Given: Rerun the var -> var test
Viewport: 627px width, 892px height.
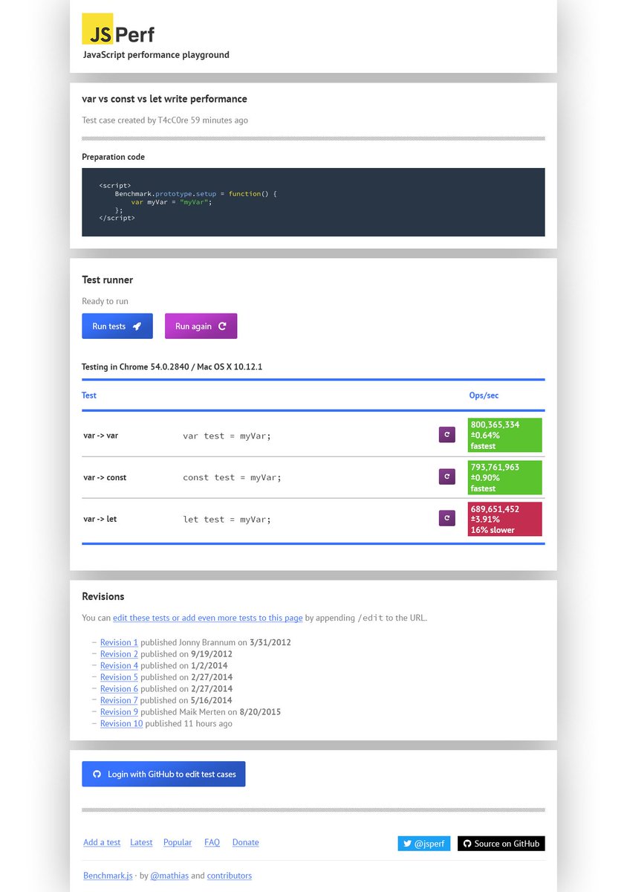Looking at the screenshot, I should click(446, 435).
